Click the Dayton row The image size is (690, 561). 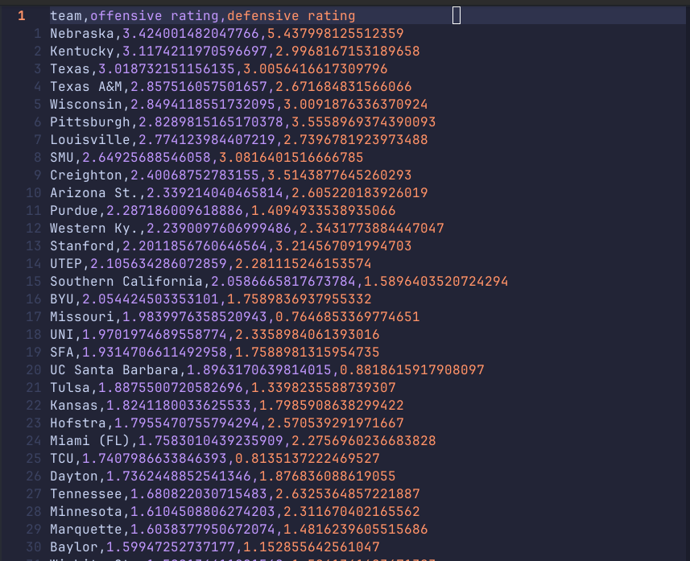223,476
